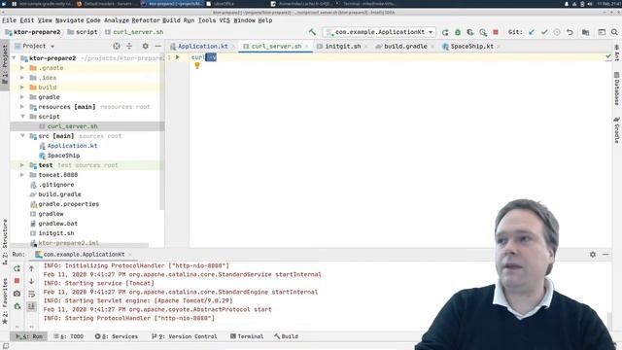
Task: Select gradlew.bat file in tree
Action: click(58, 224)
